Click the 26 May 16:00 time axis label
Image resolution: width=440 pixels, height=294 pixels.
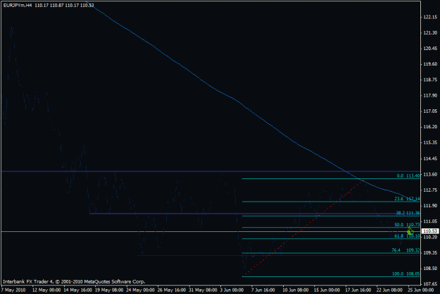(x=172, y=290)
